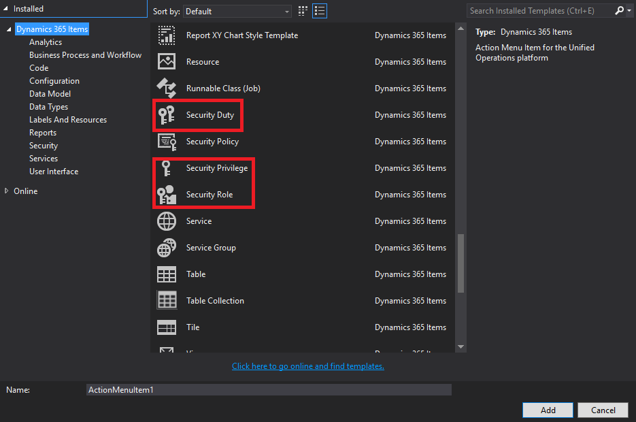Select the Runnable Class (Job) template name
This screenshot has height=422, width=636.
(223, 88)
